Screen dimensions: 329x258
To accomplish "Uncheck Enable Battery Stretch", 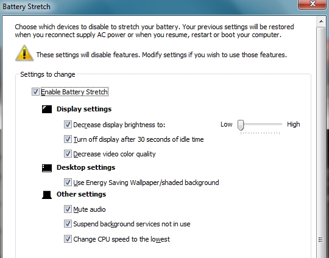I will [35, 92].
